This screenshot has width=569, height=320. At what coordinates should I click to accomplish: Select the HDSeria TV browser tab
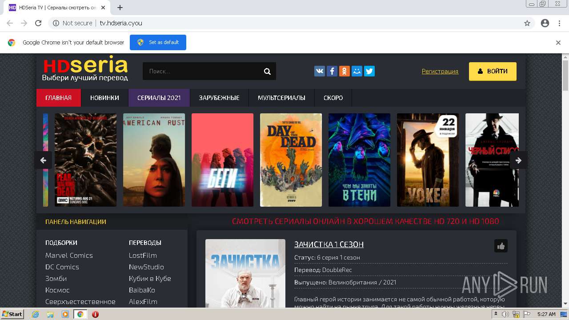click(57, 8)
